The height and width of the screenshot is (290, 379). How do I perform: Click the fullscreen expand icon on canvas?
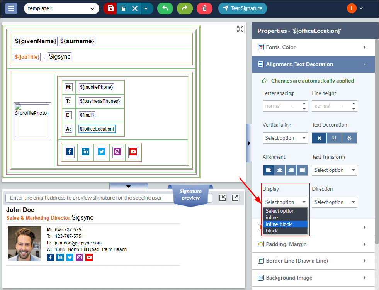240,29
